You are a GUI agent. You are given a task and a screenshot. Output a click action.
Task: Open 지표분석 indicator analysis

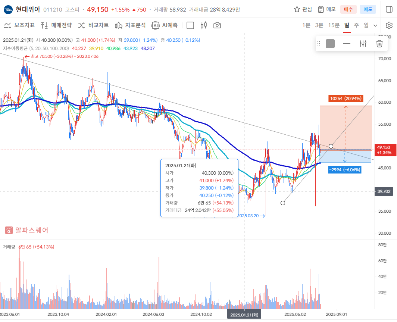point(130,25)
